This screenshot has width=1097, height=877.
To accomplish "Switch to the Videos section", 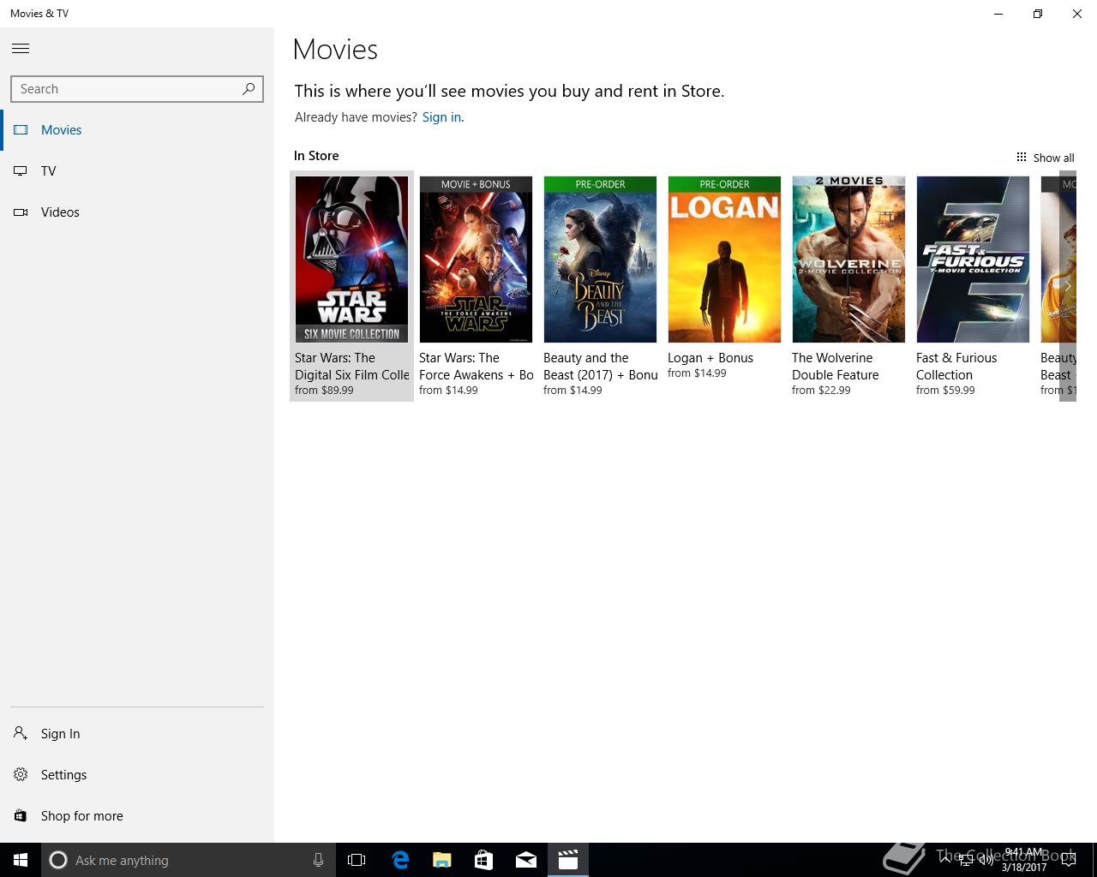I will (x=60, y=212).
